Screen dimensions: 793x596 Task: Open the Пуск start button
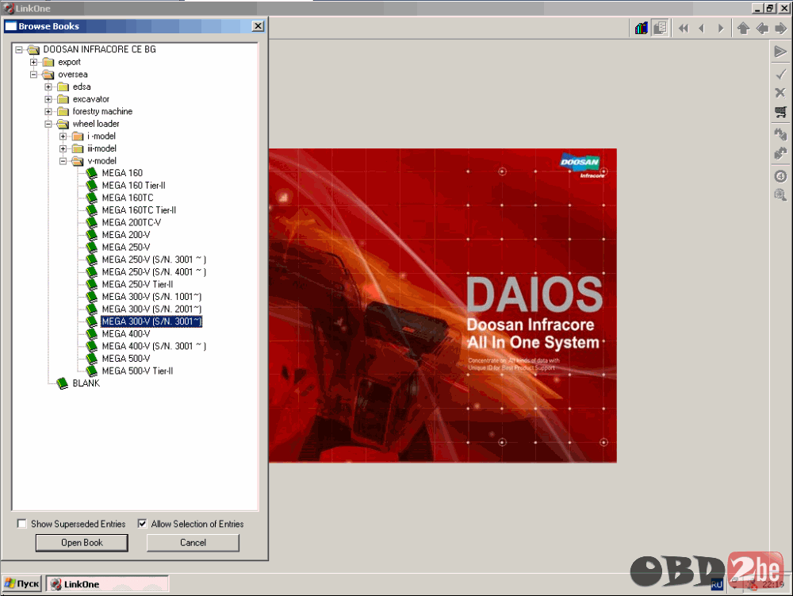21,584
